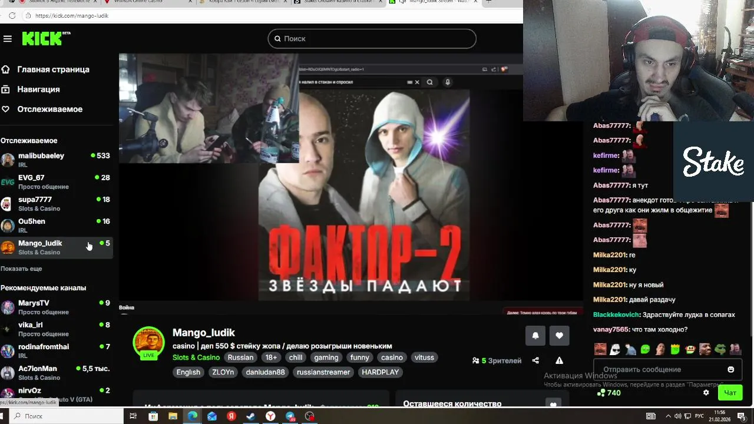Screen dimensions: 754x424
Task: Click the Mango_ludik LIVE avatar
Action: click(148, 343)
